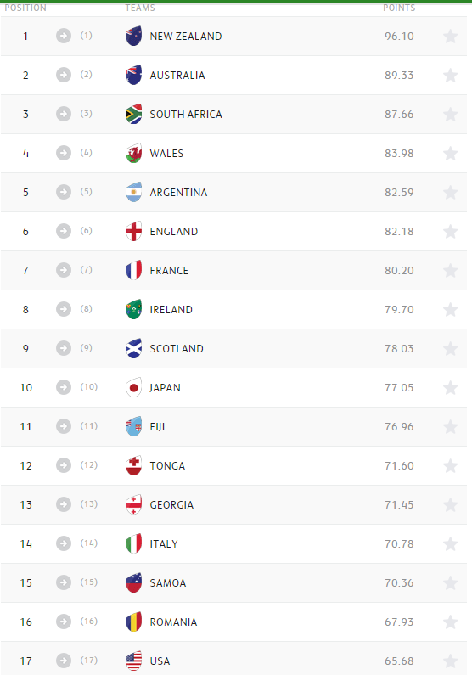472x675 pixels.
Task: Star the Romania row
Action: [x=450, y=622]
